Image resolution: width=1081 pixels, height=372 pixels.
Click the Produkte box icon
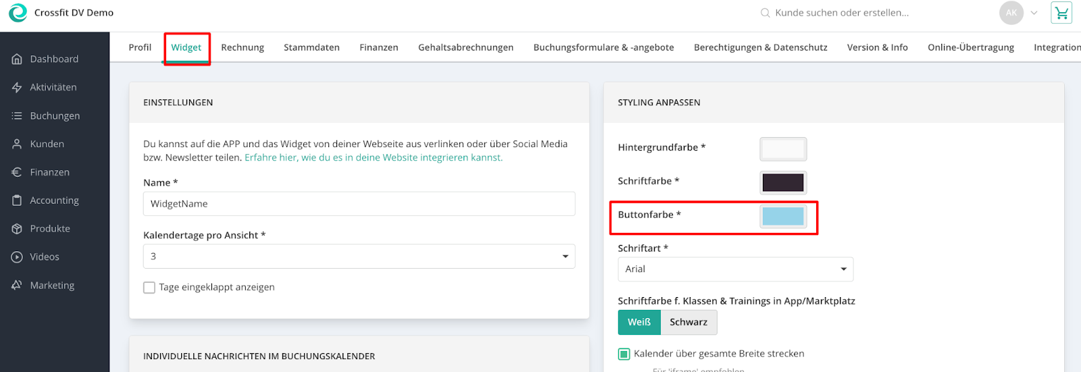(x=17, y=229)
